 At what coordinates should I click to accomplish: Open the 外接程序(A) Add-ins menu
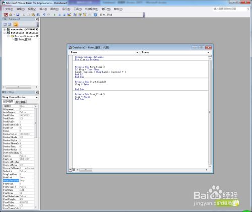point(92,9)
